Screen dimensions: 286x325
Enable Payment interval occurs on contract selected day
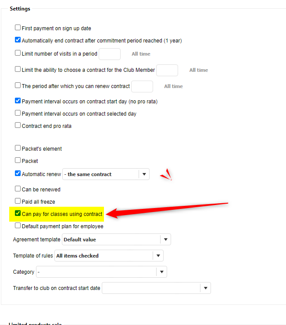[x=18, y=113]
